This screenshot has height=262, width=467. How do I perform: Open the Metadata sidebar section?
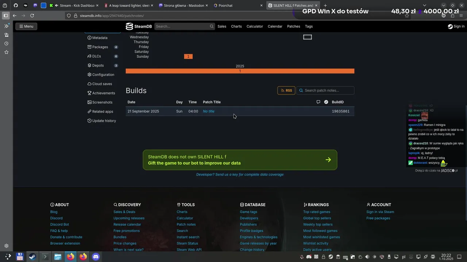pos(103,38)
